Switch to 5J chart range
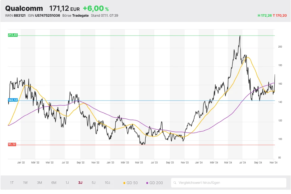The width and height of the screenshot is (291, 194). (93, 183)
